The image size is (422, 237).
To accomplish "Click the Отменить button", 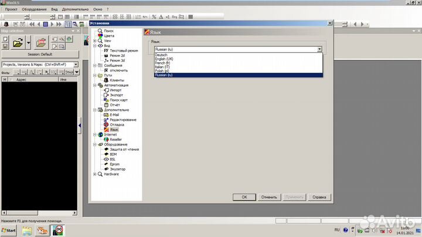I will (x=269, y=197).
